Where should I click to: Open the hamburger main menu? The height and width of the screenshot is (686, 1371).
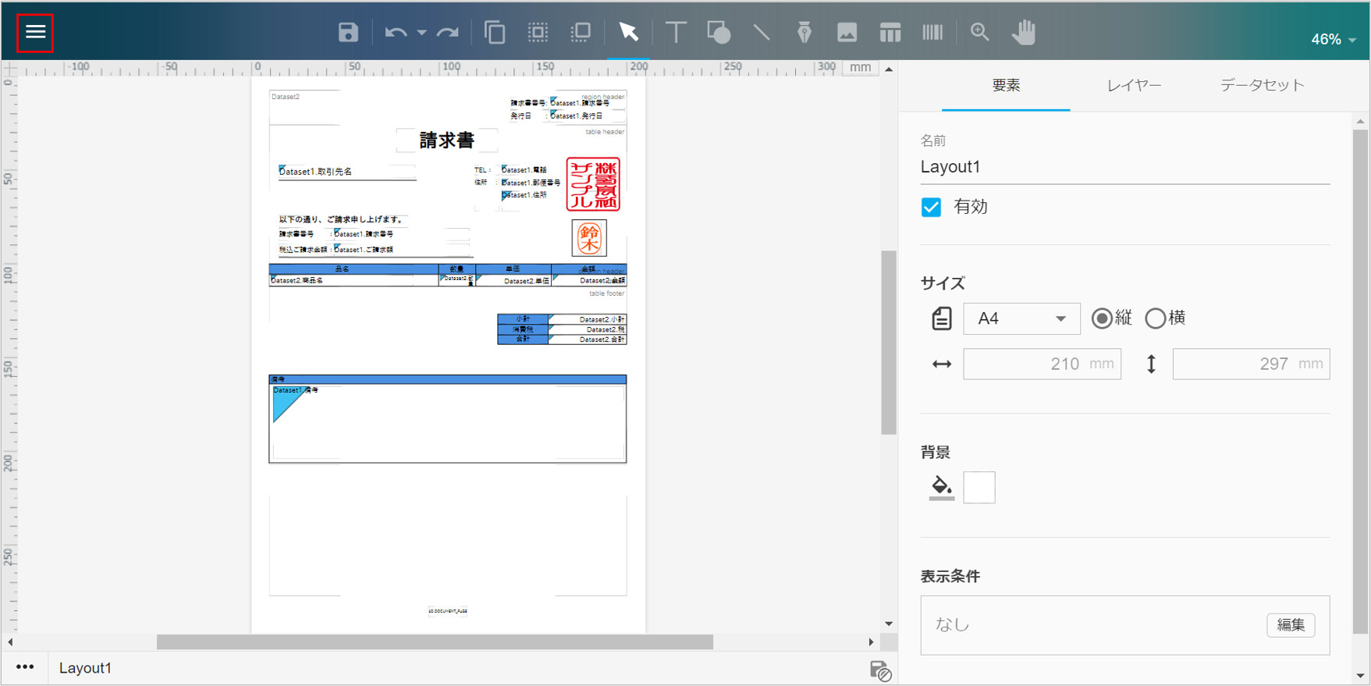coord(35,32)
